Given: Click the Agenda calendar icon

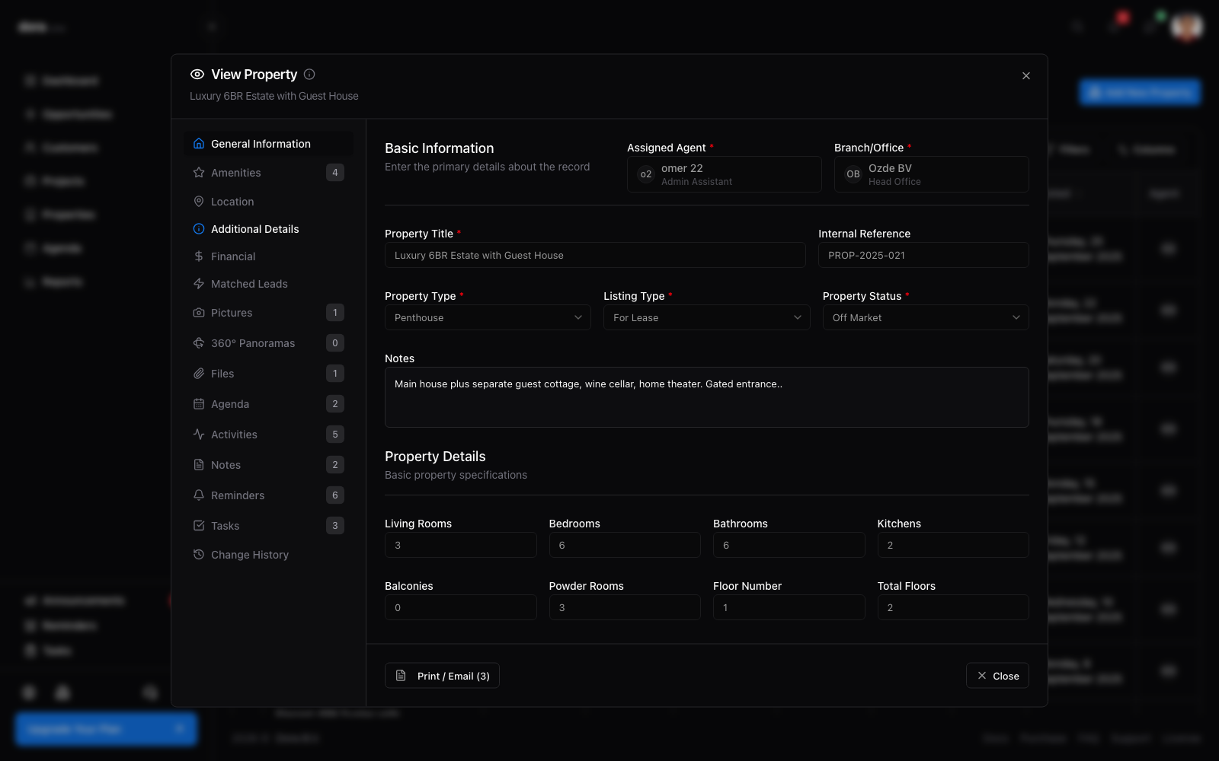Looking at the screenshot, I should click(x=199, y=404).
